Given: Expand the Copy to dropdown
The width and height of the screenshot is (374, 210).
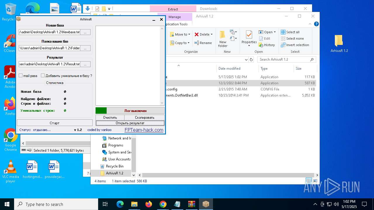Looking at the screenshot, I should pos(189,43).
